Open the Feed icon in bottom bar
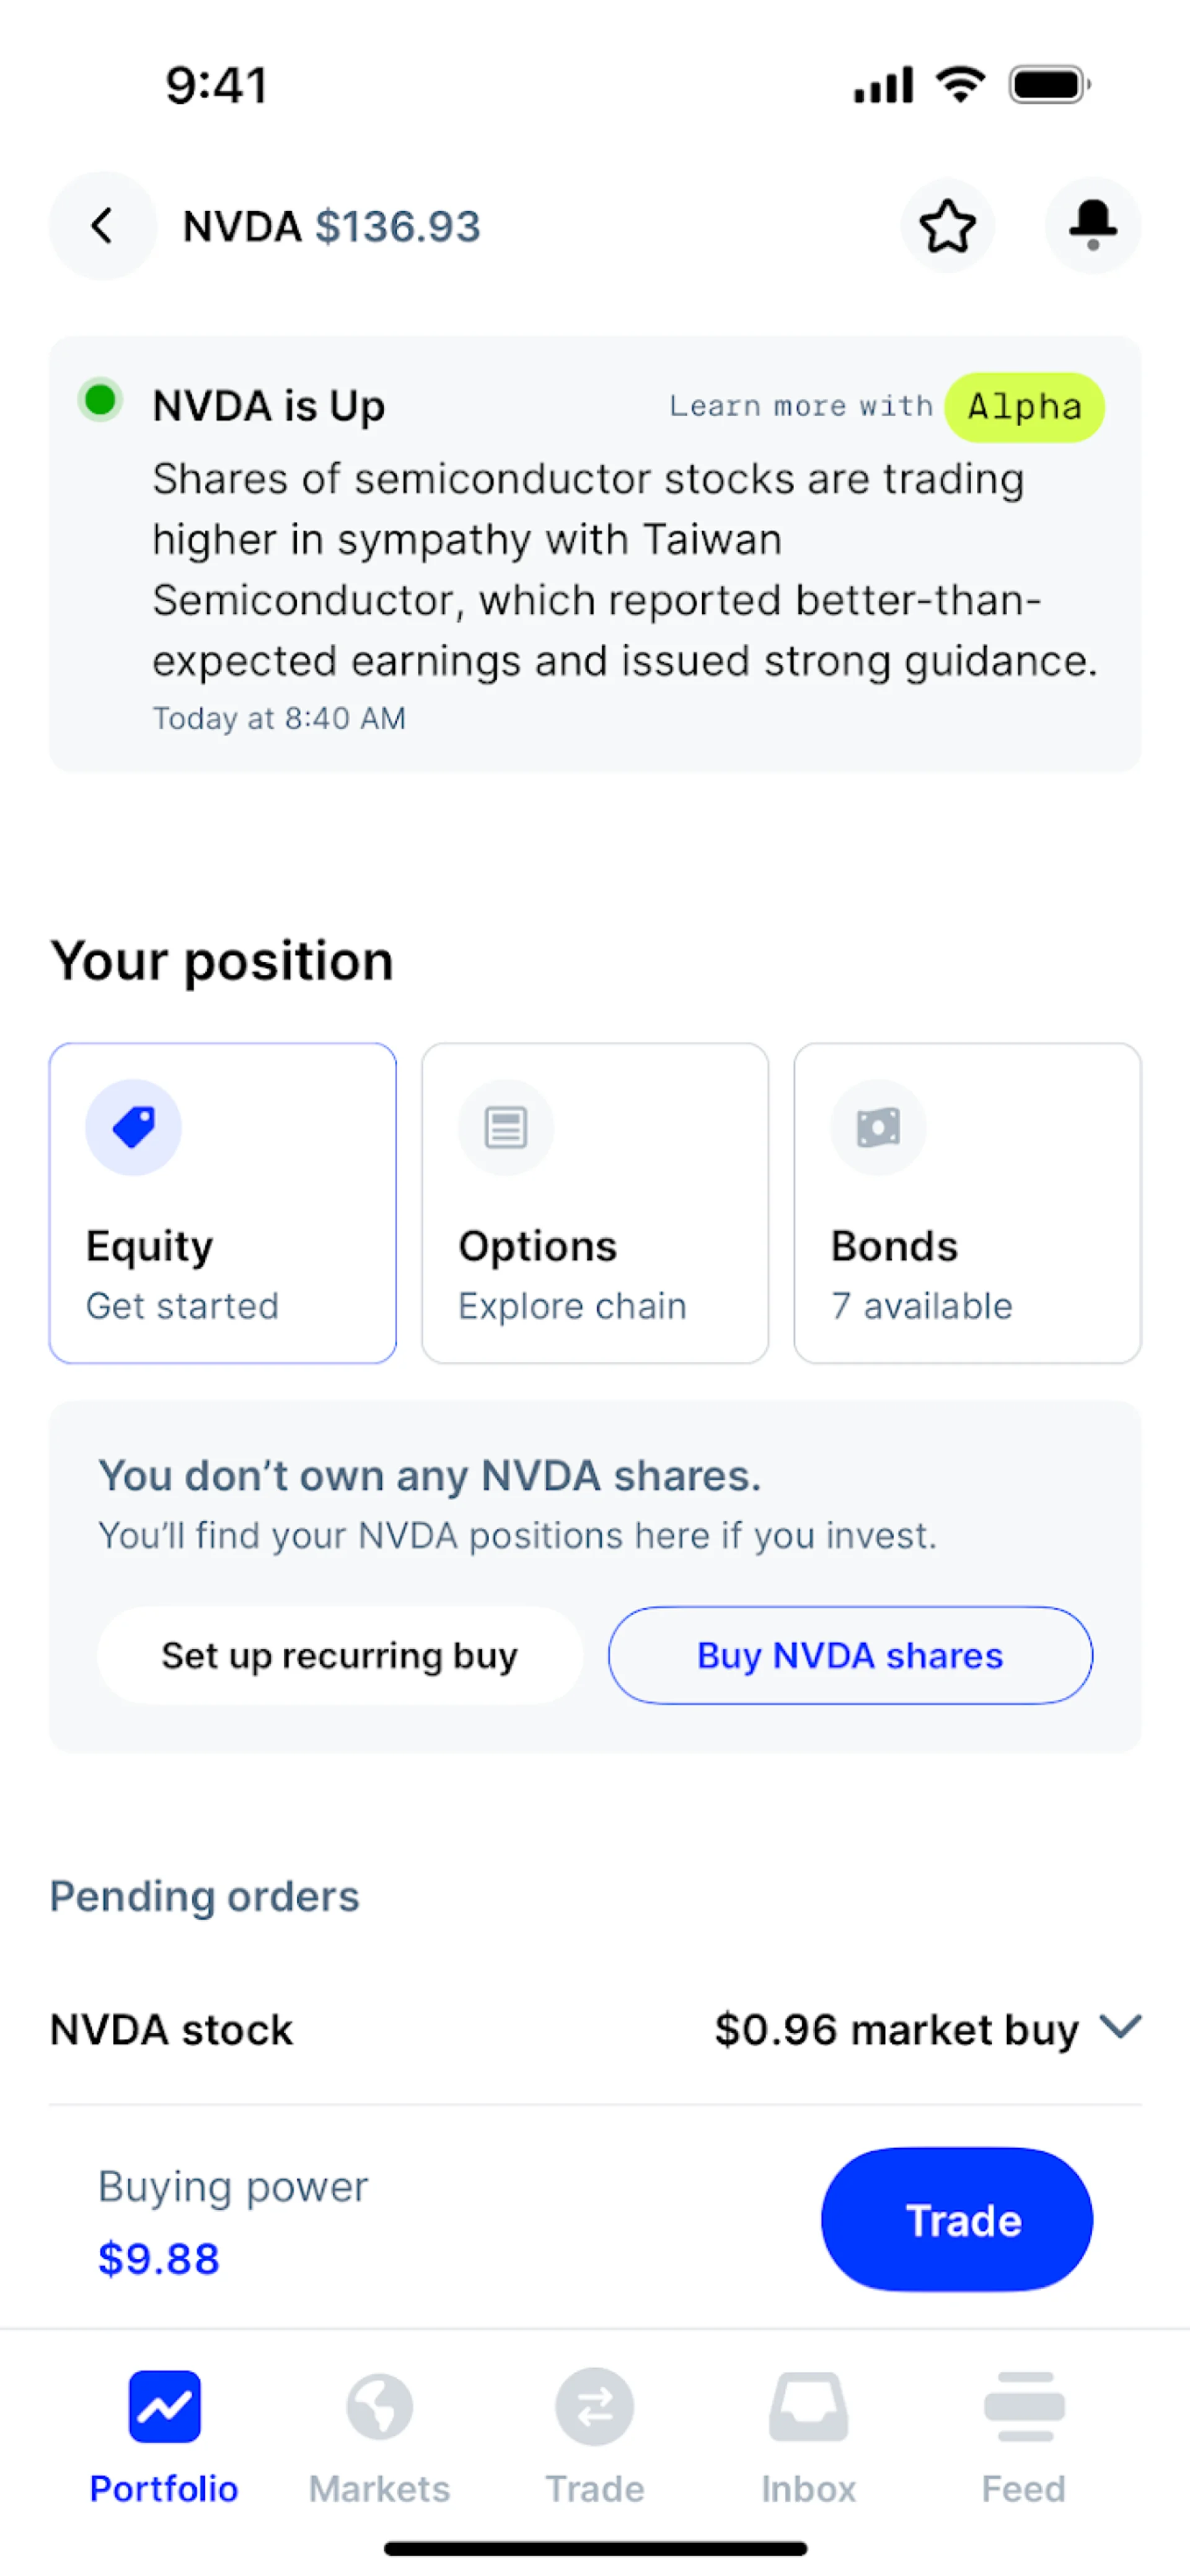 pos(1023,2407)
